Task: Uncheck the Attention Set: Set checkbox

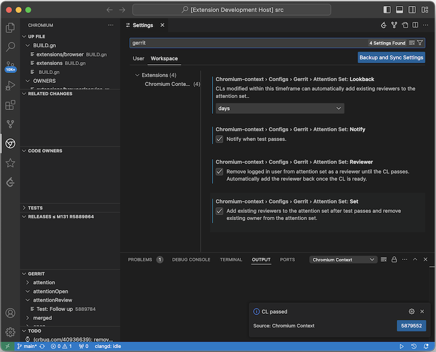Action: pos(220,211)
